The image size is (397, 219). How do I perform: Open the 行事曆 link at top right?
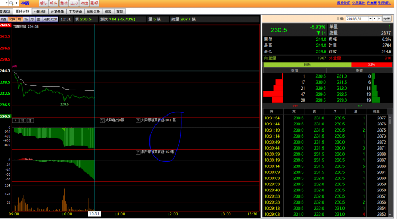(x=372, y=3)
